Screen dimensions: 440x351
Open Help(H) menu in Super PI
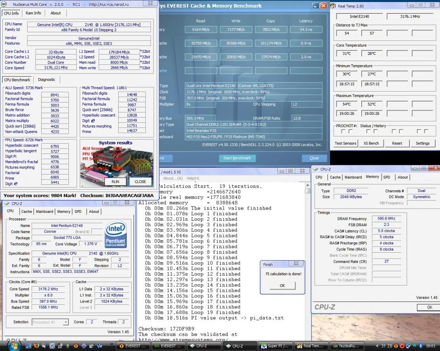(193, 178)
